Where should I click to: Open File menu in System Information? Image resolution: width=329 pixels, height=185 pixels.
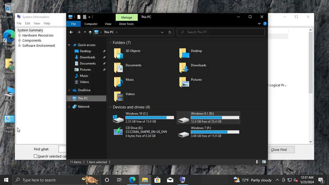pyautogui.click(x=19, y=23)
